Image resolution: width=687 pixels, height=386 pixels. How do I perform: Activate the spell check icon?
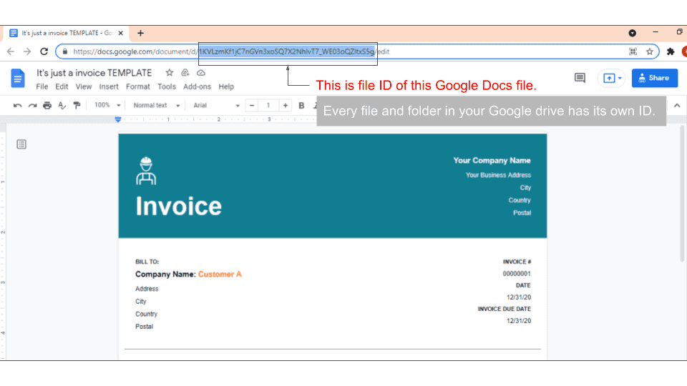pyautogui.click(x=62, y=106)
